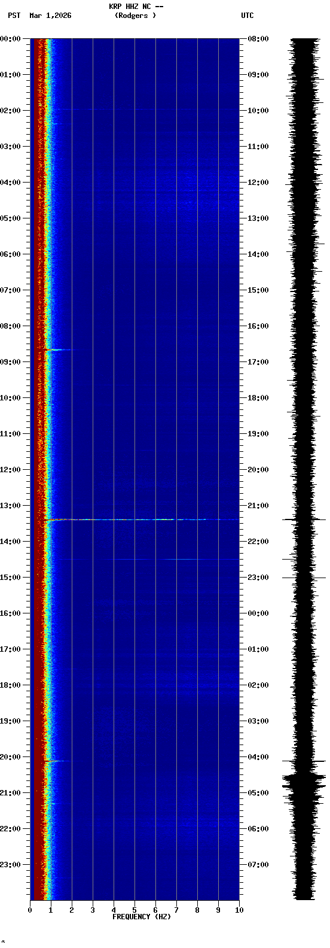Click the 03:00 PST time tick label
The height and width of the screenshot is (948, 330).
click(x=10, y=147)
